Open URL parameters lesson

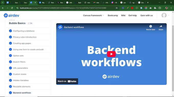pos(20,68)
